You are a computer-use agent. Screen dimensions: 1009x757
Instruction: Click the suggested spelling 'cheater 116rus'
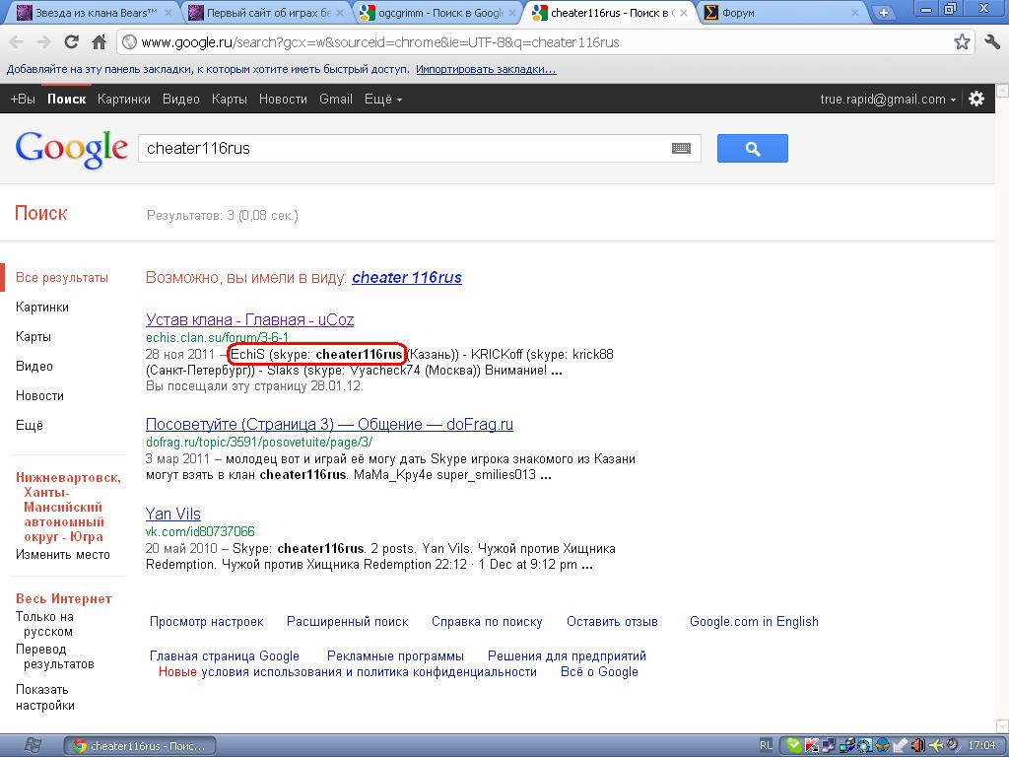(407, 277)
